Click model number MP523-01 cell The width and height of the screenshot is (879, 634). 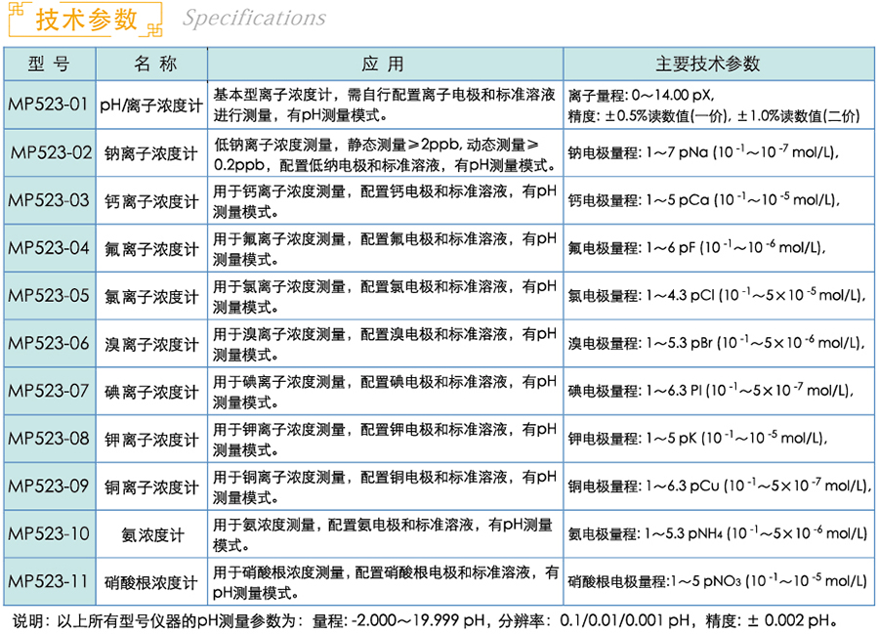[49, 104]
